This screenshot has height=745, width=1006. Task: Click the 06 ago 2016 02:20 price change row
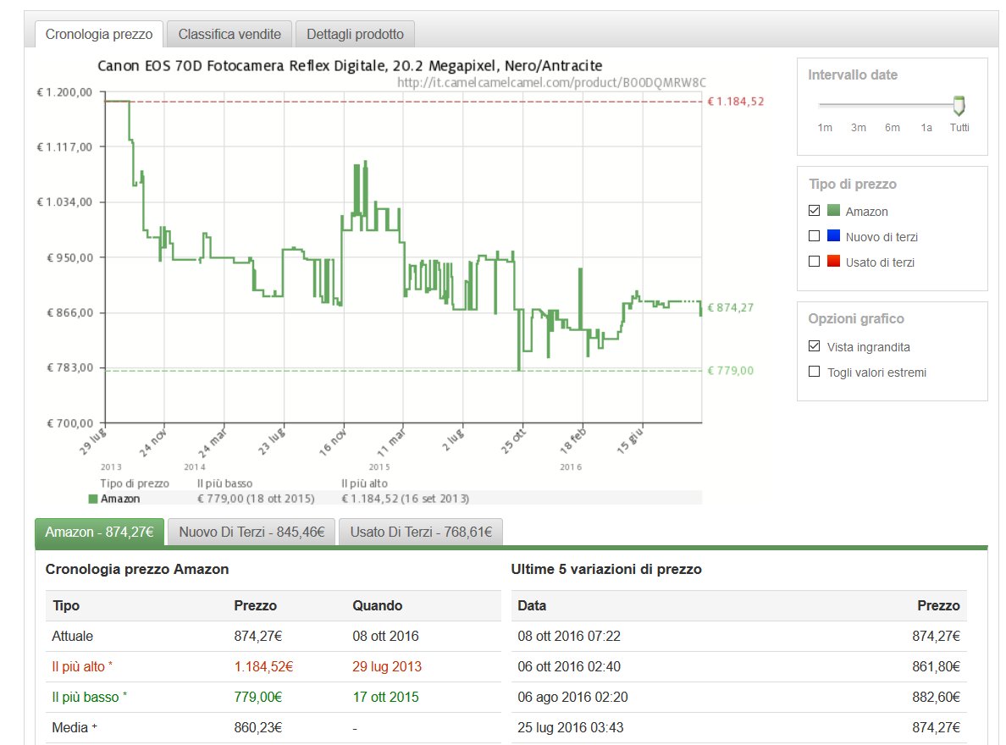738,697
